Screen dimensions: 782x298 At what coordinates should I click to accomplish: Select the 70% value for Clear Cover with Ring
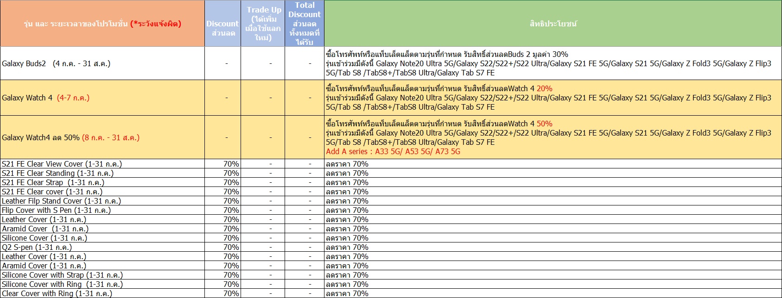(x=223, y=293)
